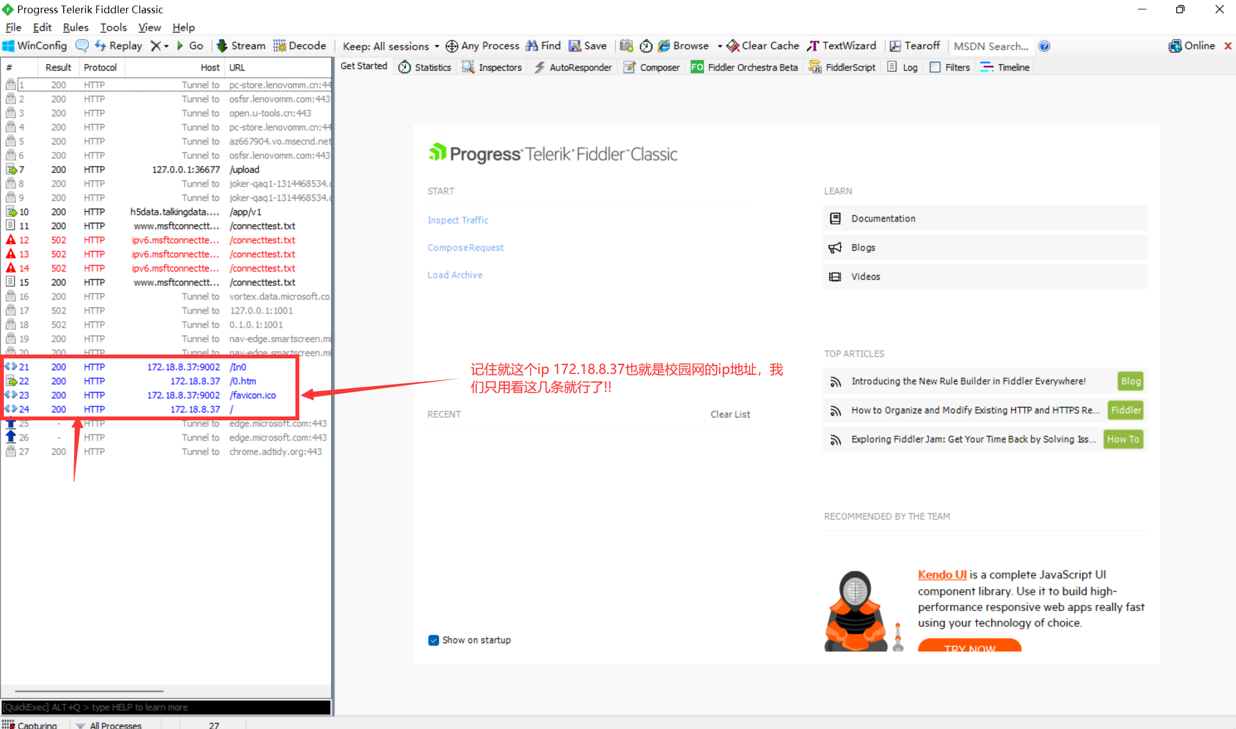Open the Kendo UI link
Image resolution: width=1236 pixels, height=729 pixels.
click(x=942, y=575)
